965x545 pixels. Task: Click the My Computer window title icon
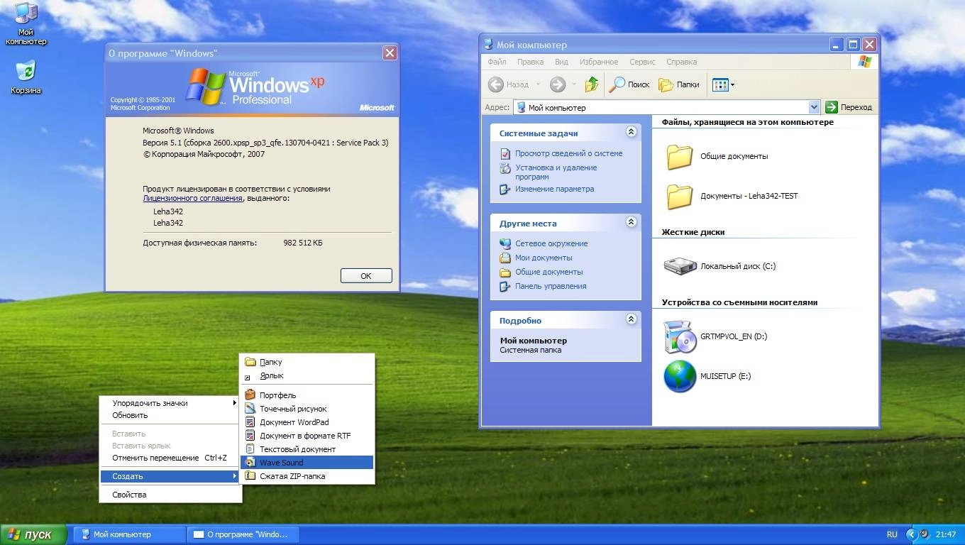pos(488,44)
